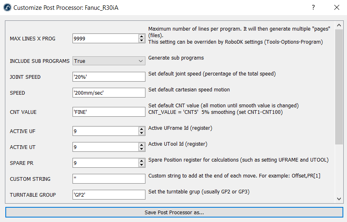Decrease SPARE PR value by one
Viewport: 347px width, 222px height.
(141, 165)
